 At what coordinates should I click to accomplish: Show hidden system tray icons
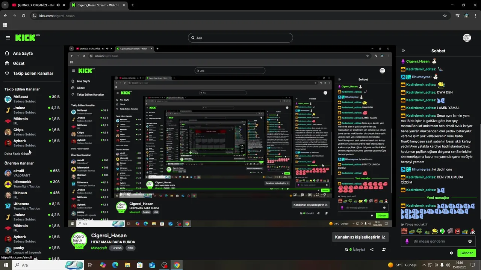click(424, 265)
